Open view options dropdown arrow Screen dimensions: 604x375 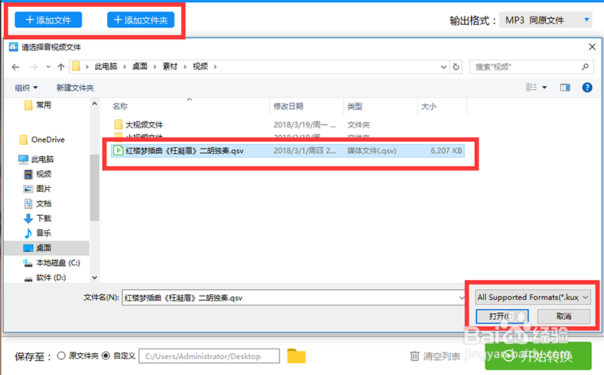544,88
